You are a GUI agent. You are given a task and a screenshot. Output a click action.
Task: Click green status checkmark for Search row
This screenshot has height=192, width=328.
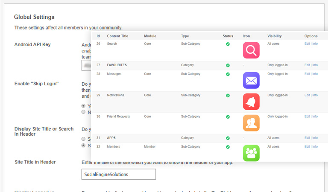228,44
